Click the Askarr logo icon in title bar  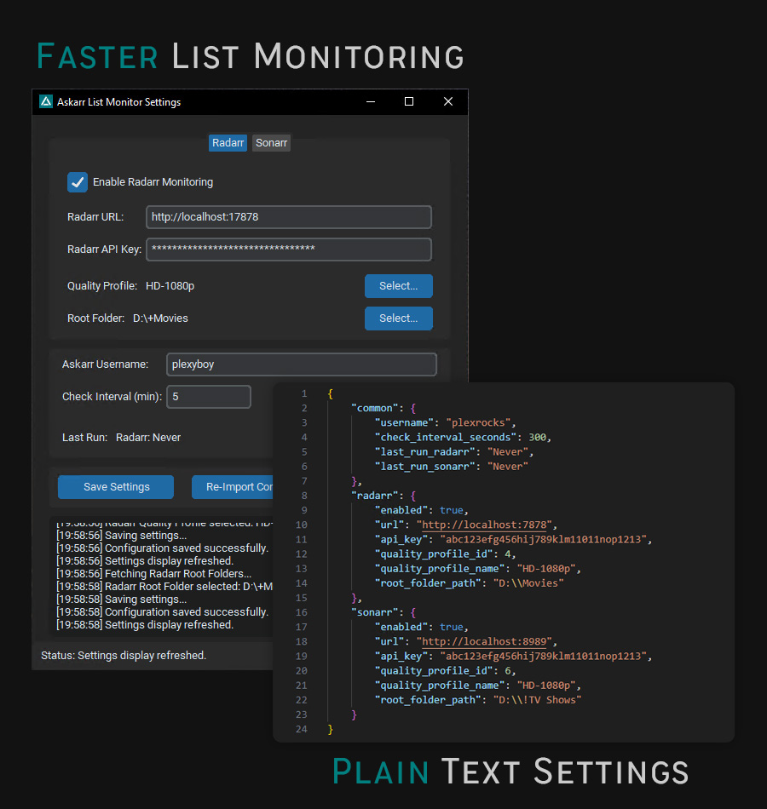click(x=46, y=101)
